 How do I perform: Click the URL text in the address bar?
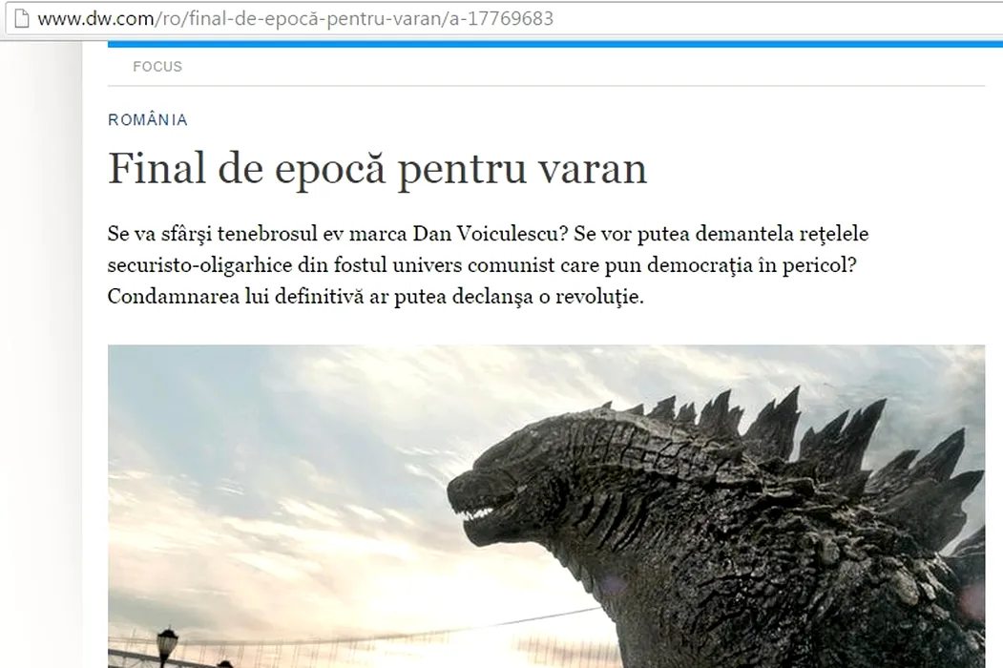(295, 18)
